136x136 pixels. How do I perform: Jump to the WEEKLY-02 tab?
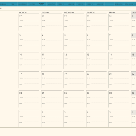[71, 4]
